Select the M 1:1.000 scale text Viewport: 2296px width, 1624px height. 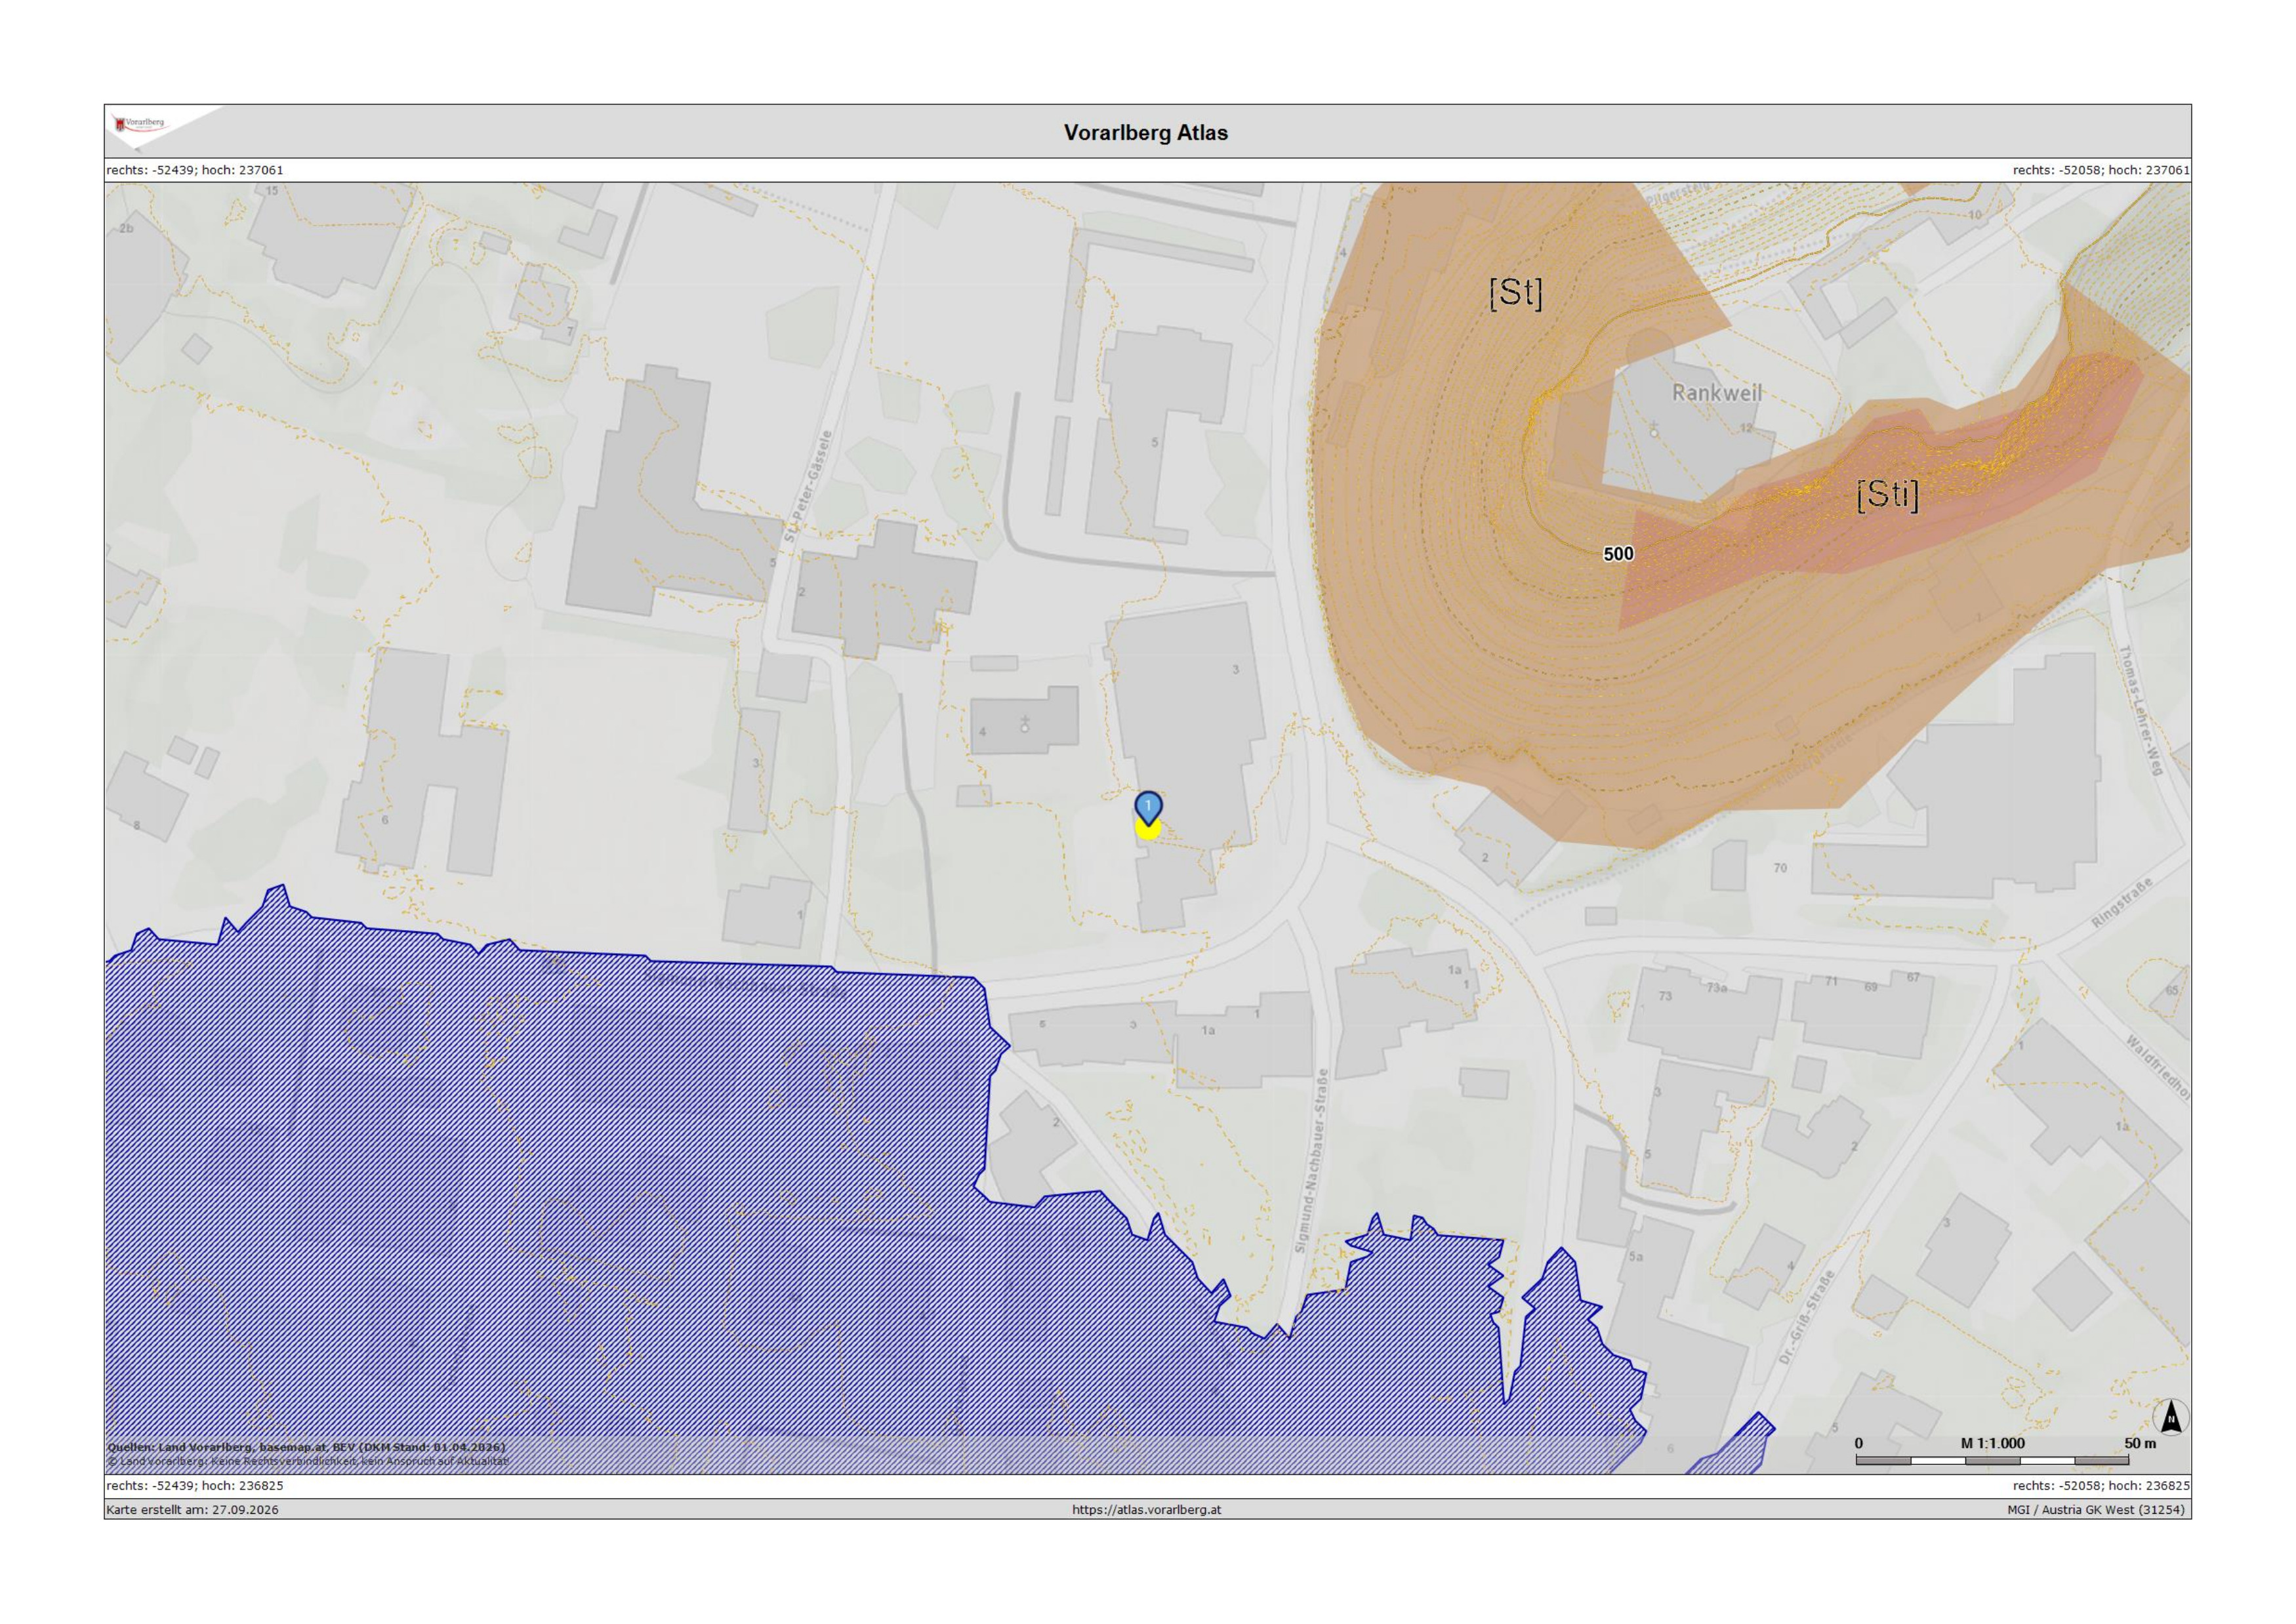(x=1992, y=1443)
